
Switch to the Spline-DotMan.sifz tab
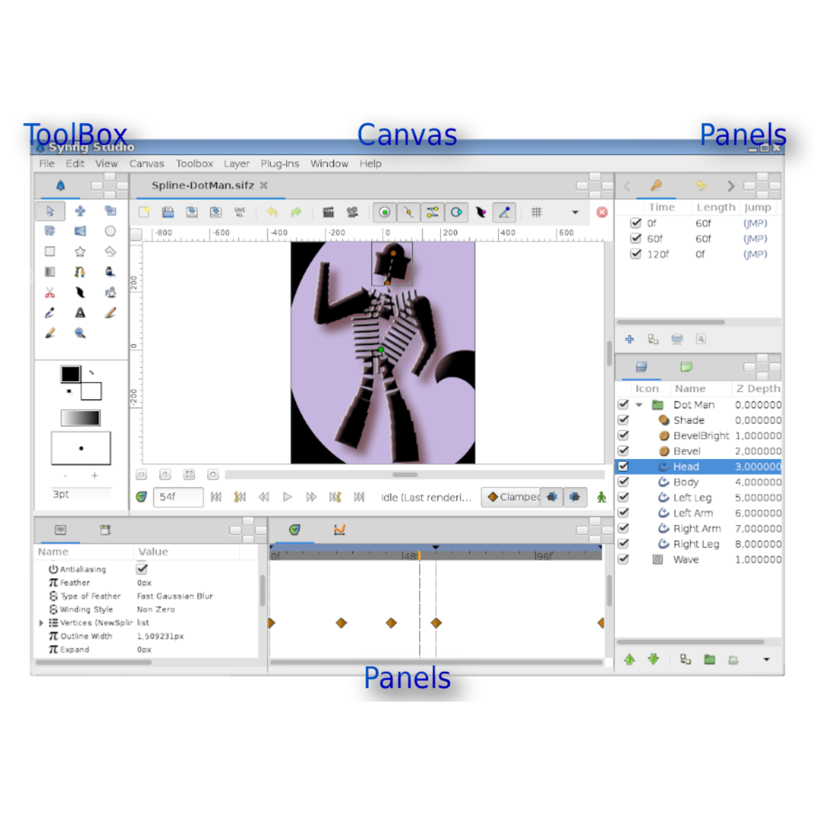coord(204,185)
